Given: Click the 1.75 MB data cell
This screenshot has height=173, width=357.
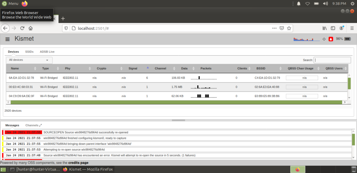Looking at the screenshot, I should (177, 87).
